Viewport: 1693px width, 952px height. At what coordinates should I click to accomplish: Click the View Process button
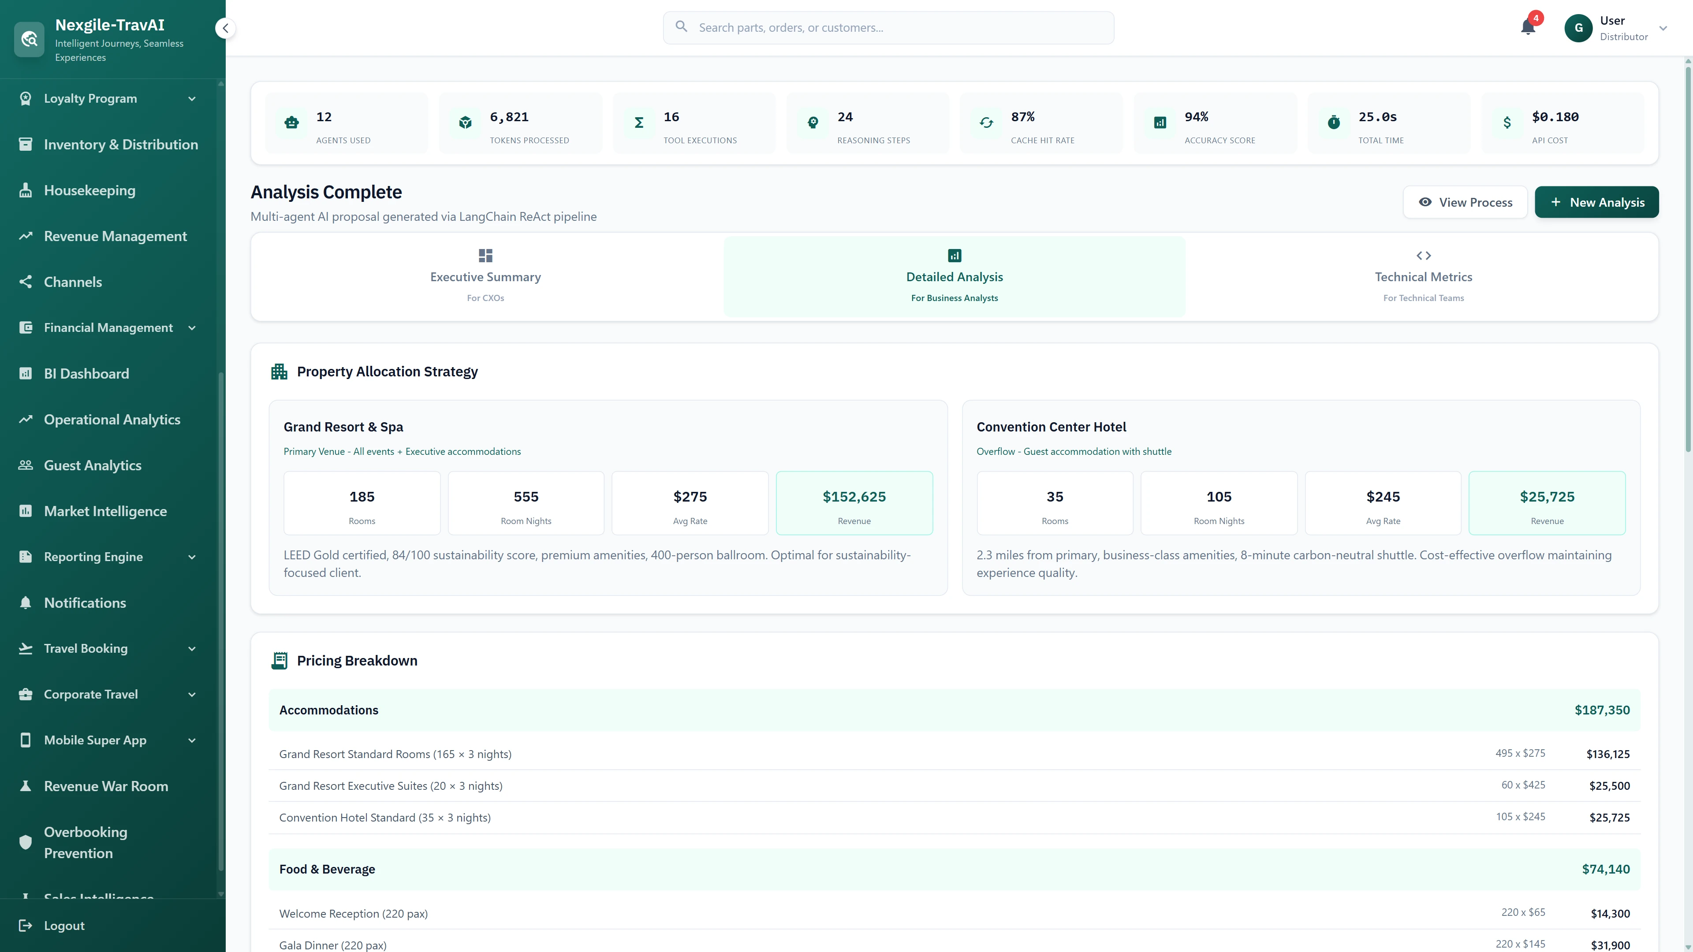[1465, 202]
